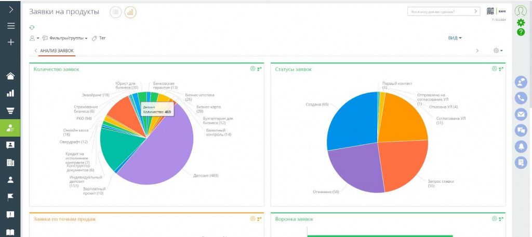Expand the ВИД dropdown menu

tap(455, 38)
